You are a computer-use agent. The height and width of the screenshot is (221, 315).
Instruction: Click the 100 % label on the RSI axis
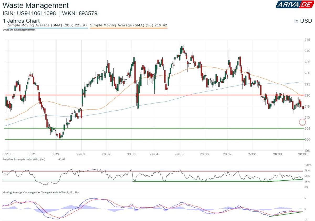click(x=308, y=165)
